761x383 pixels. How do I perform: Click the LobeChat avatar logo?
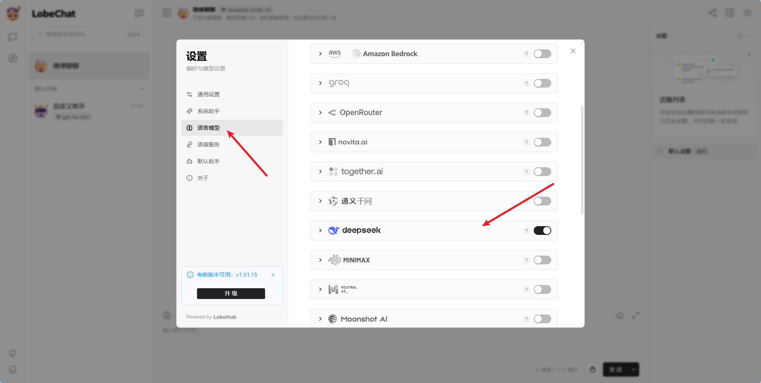point(13,14)
